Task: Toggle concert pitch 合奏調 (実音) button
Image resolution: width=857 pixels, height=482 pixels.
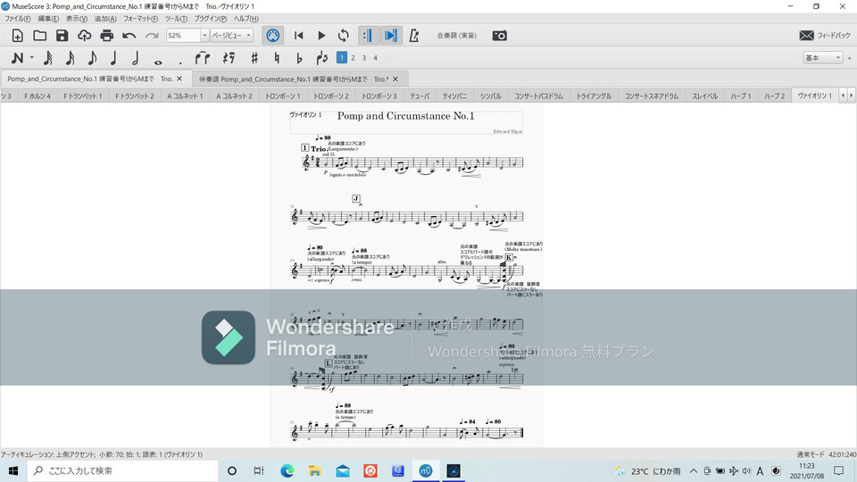Action: [x=457, y=36]
